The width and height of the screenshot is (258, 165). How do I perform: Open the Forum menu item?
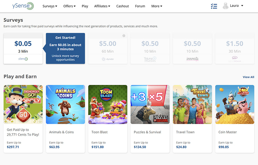point(140,6)
